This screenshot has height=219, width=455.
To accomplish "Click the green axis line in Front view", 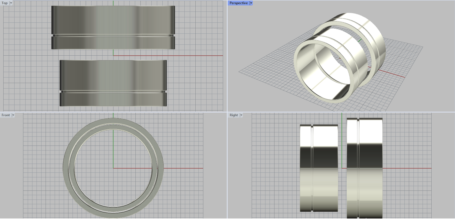I will click(x=113, y=148).
